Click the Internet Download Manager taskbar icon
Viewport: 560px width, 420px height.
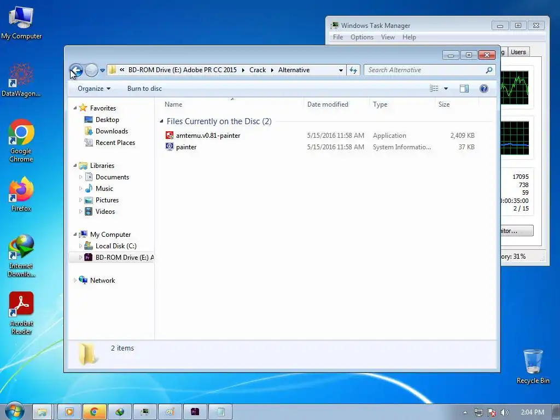[120, 412]
